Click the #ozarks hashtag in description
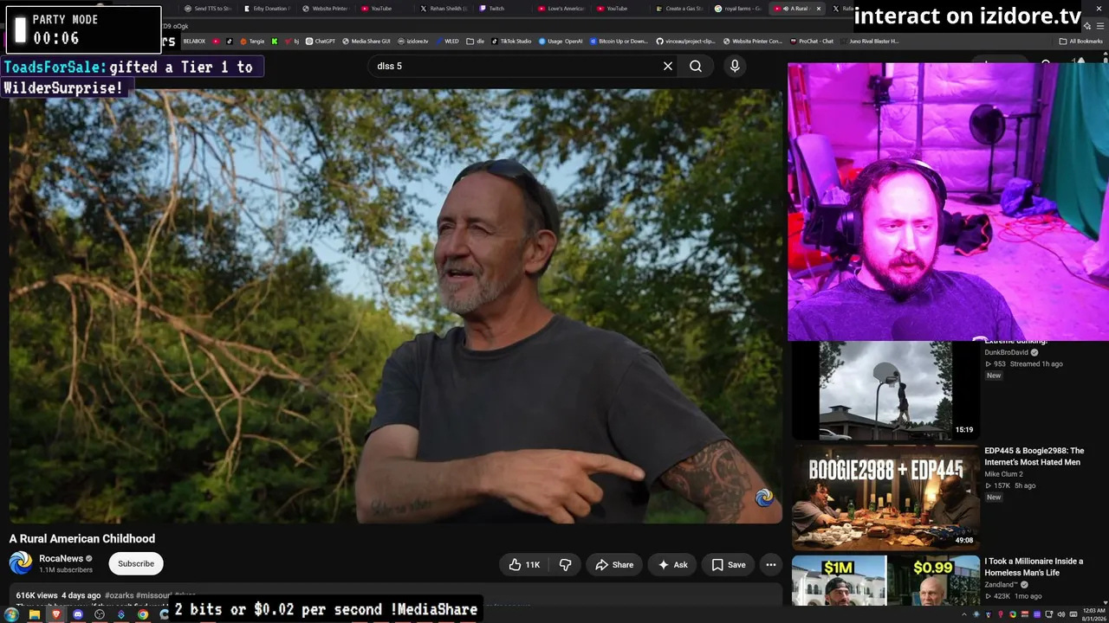The image size is (1109, 623). 119,595
